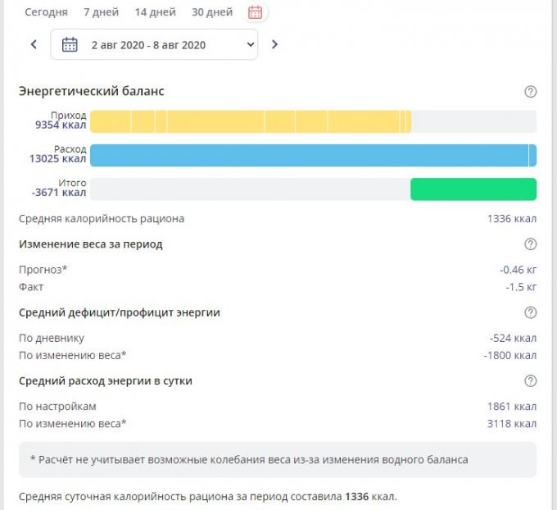Click the date text 2 авг 2020 - 8 авг 2020
Viewport: 557px width, 510px height.
click(148, 45)
